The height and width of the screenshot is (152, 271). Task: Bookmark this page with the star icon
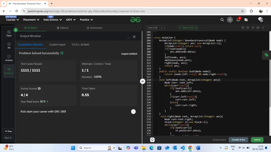[242, 11]
